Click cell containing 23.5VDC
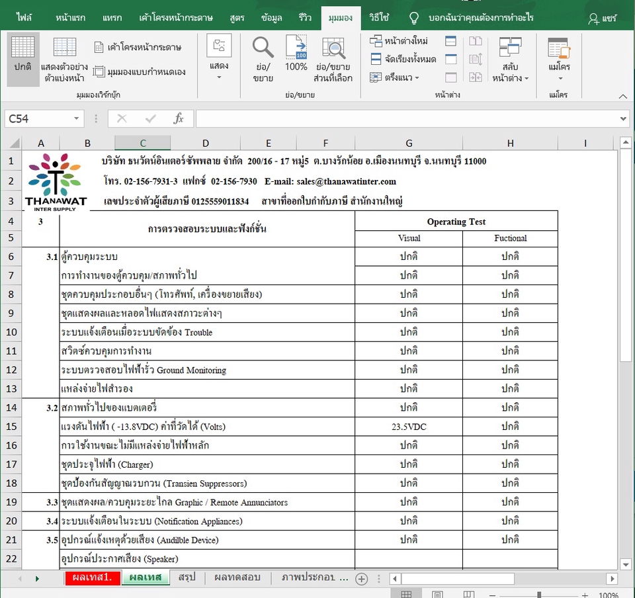The width and height of the screenshot is (635, 598). coord(409,427)
